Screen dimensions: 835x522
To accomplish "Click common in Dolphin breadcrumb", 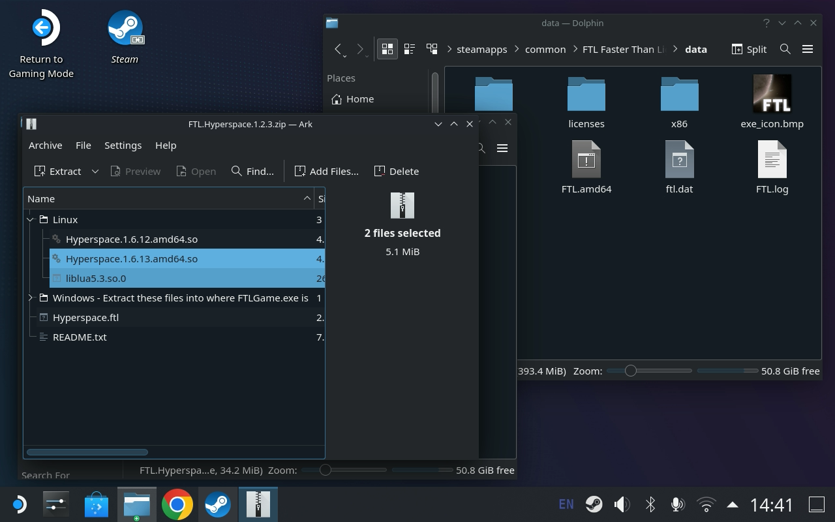I will point(545,49).
